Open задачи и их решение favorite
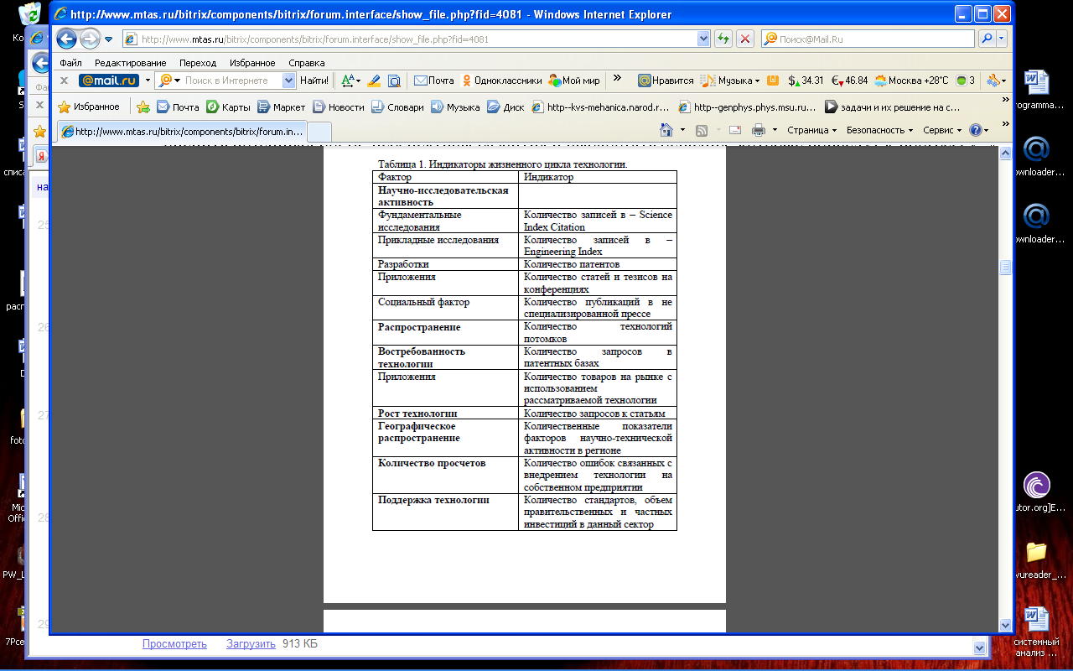 pyautogui.click(x=892, y=107)
